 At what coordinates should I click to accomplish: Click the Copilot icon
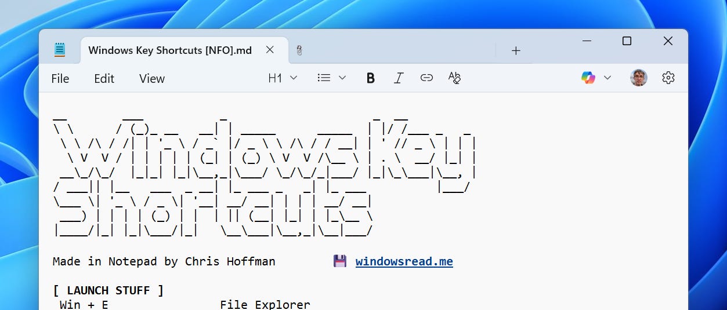(588, 78)
